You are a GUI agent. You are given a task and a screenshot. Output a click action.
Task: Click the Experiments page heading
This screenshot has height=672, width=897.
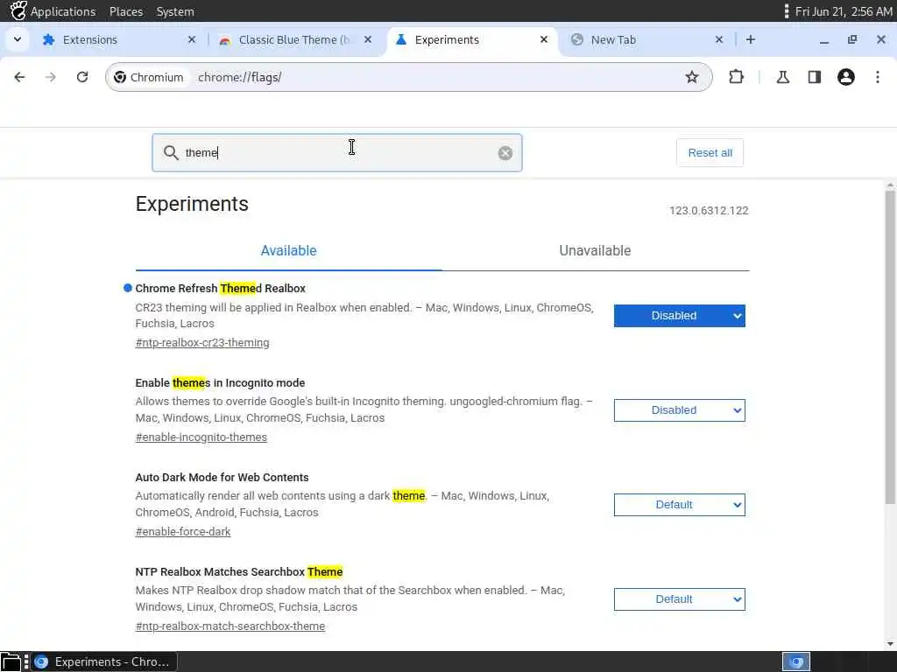pos(192,204)
